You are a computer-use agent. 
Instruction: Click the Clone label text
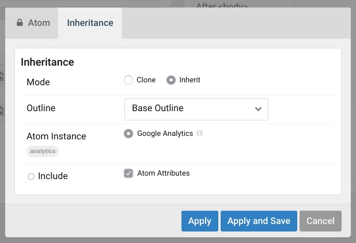(x=146, y=81)
